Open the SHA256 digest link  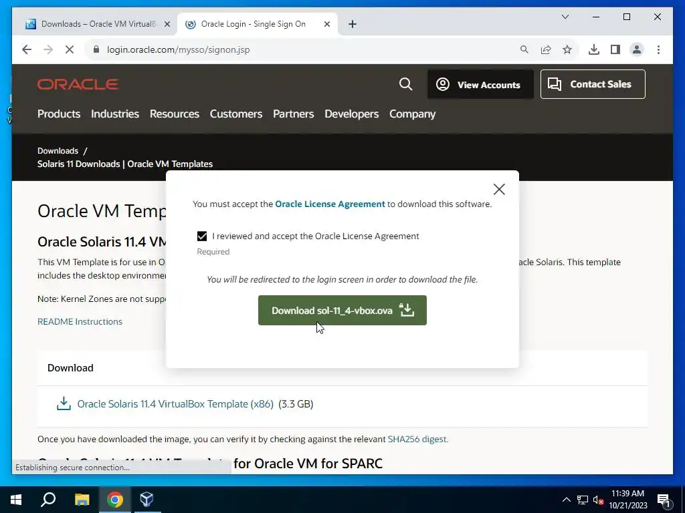[417, 440]
